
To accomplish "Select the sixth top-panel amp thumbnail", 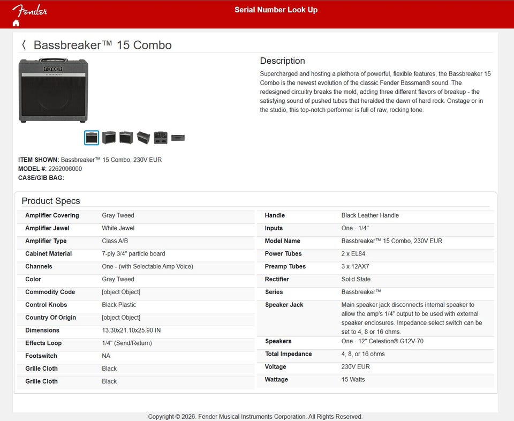I will [178, 138].
